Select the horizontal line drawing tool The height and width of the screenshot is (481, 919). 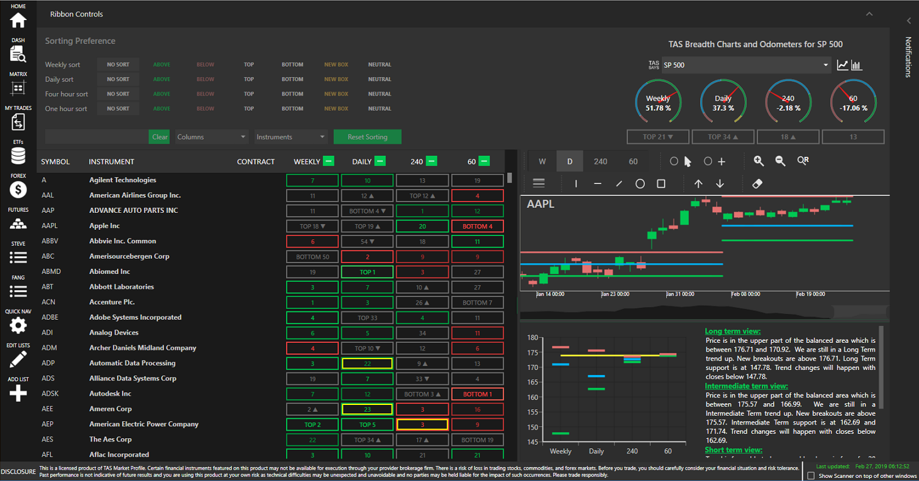(597, 184)
